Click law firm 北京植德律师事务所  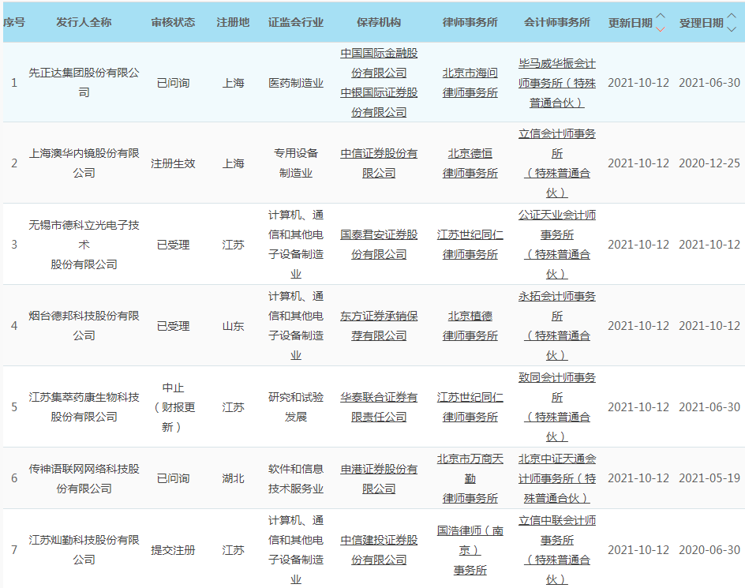coord(470,325)
